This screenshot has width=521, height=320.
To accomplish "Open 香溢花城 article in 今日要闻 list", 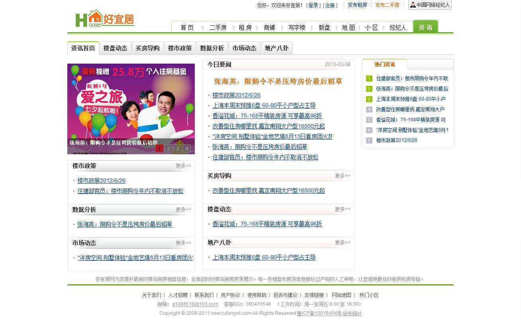I will click(x=267, y=116).
